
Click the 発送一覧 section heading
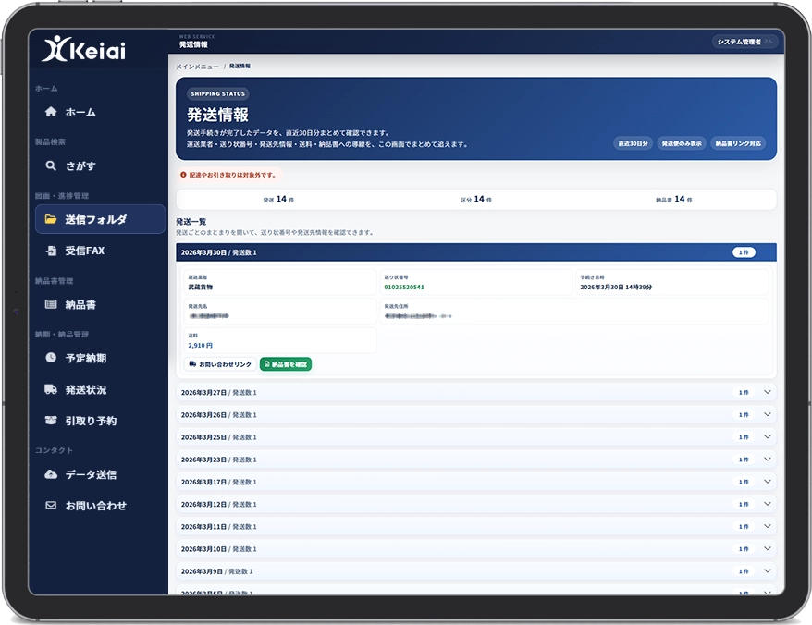[191, 222]
